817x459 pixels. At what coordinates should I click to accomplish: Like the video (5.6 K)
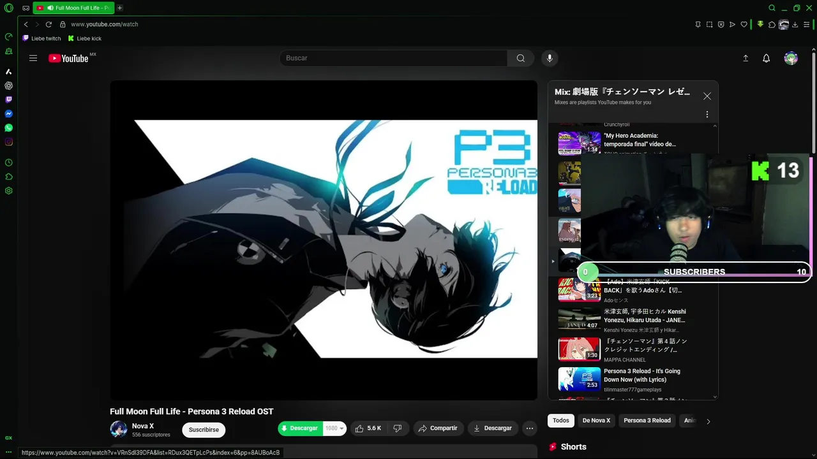(x=368, y=428)
